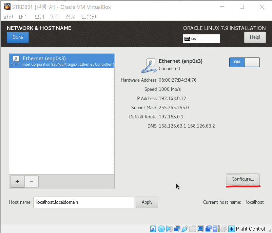Click the network adapters status icon
Screen dimensions: 272x233
(177, 229)
